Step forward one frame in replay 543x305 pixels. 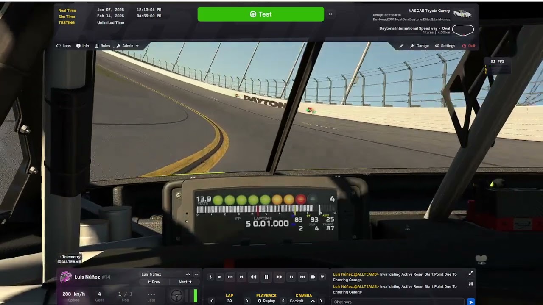pyautogui.click(x=291, y=277)
